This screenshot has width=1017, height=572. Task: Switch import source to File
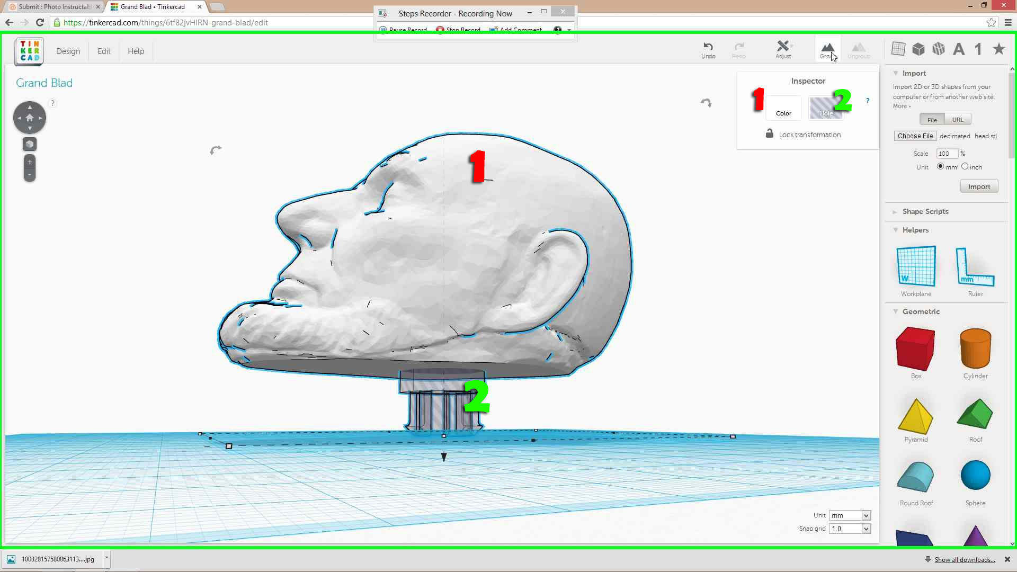click(x=932, y=120)
